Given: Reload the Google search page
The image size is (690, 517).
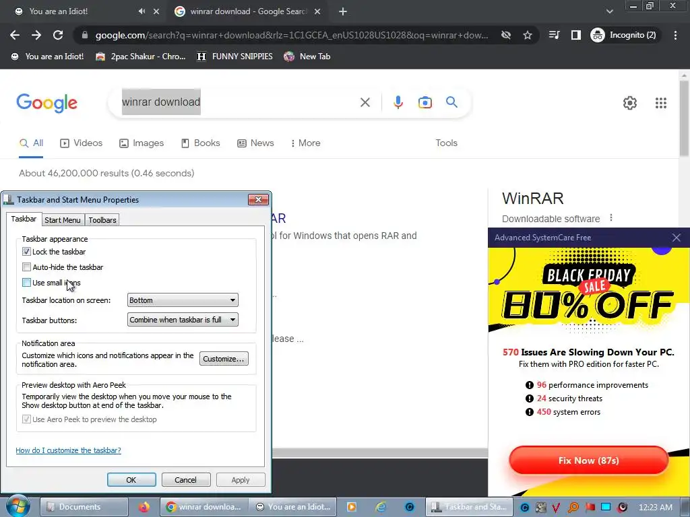Looking at the screenshot, I should click(x=58, y=35).
